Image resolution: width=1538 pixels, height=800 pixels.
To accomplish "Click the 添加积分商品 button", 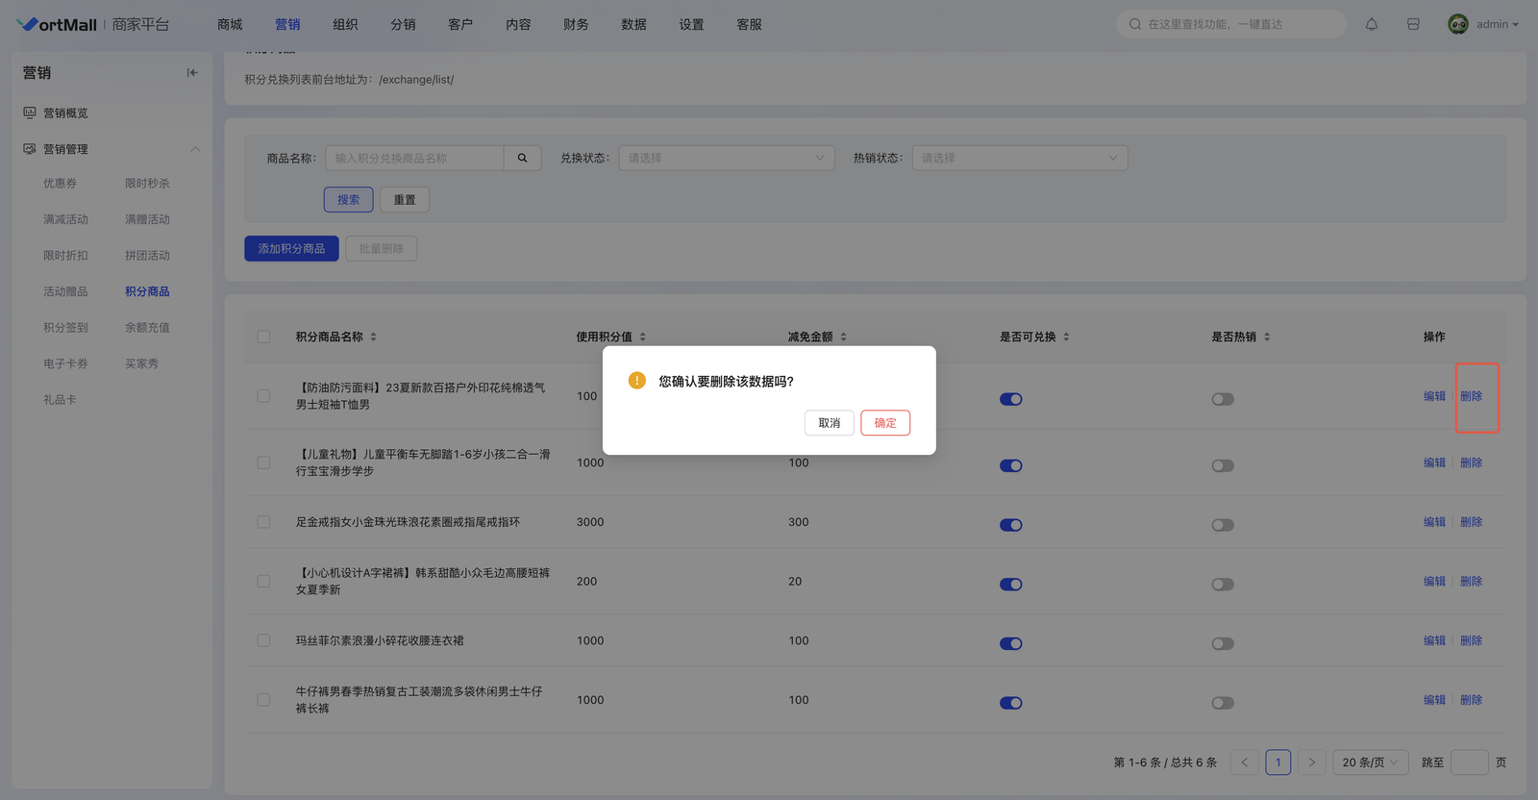I will [291, 248].
